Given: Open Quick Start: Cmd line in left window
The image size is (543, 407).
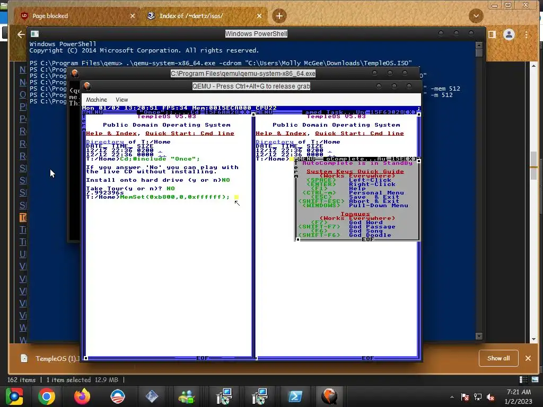Looking at the screenshot, I should [190, 133].
